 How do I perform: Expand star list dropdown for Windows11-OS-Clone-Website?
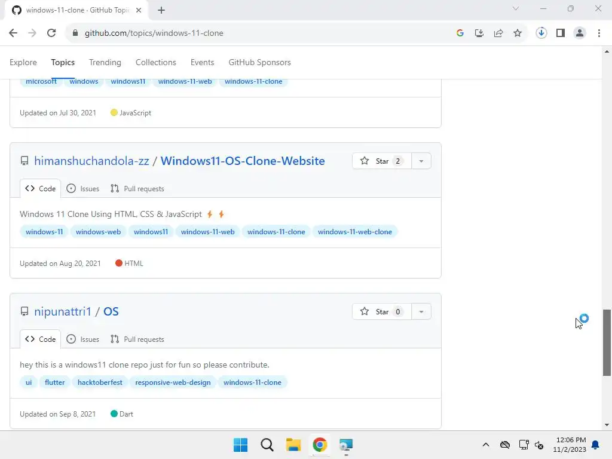point(421,161)
